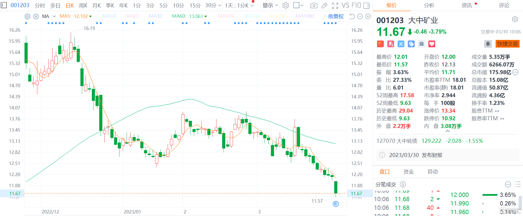Click the China flag market icon
This screenshot has width=523, height=216.
(380, 44)
